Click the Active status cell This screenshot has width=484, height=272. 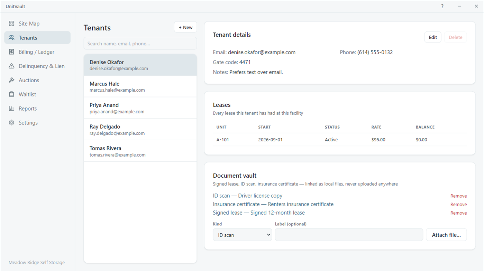[331, 140]
